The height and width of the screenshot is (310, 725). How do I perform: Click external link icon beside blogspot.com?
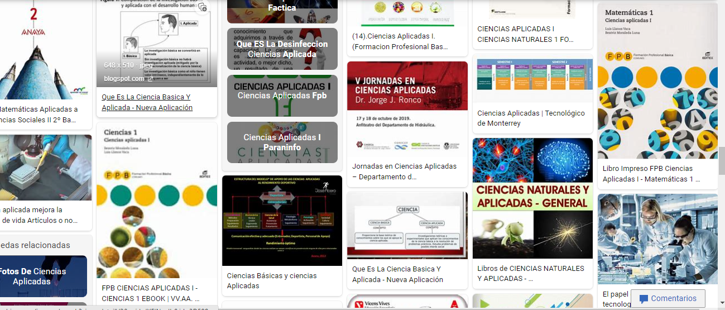click(x=150, y=79)
